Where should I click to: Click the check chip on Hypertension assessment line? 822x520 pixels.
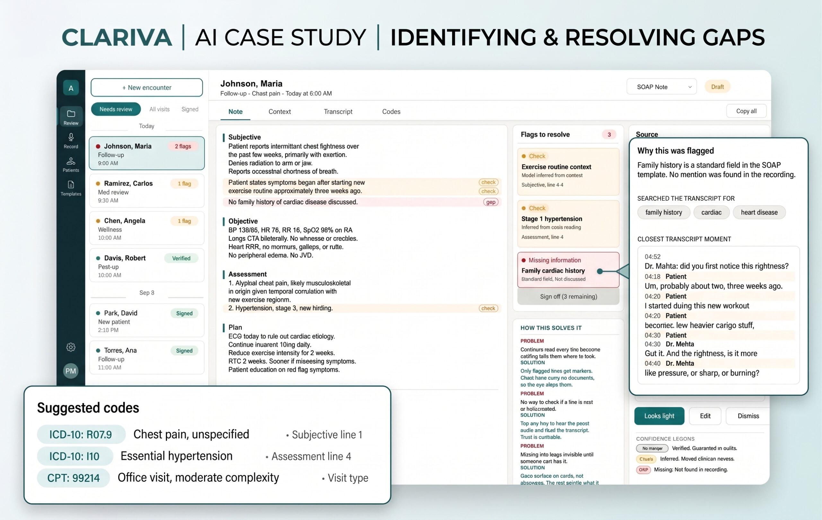pos(488,308)
